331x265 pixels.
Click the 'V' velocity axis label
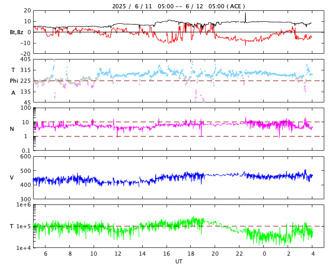coord(12,178)
